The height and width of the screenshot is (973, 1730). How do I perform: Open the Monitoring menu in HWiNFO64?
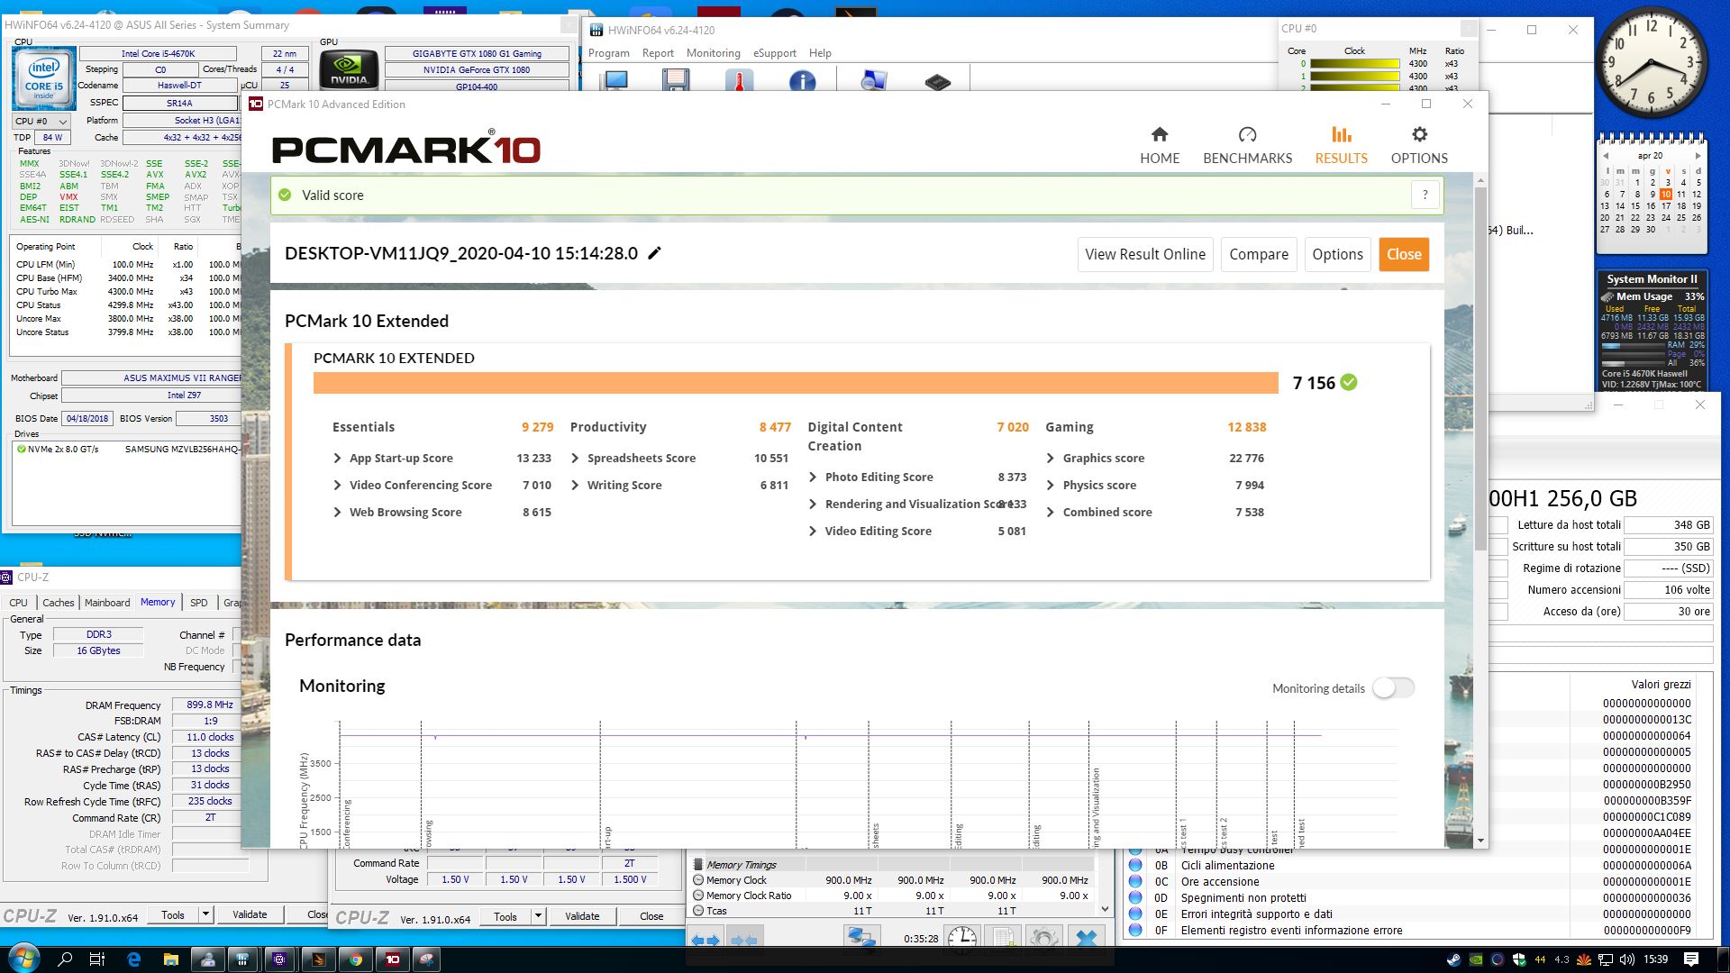point(712,53)
